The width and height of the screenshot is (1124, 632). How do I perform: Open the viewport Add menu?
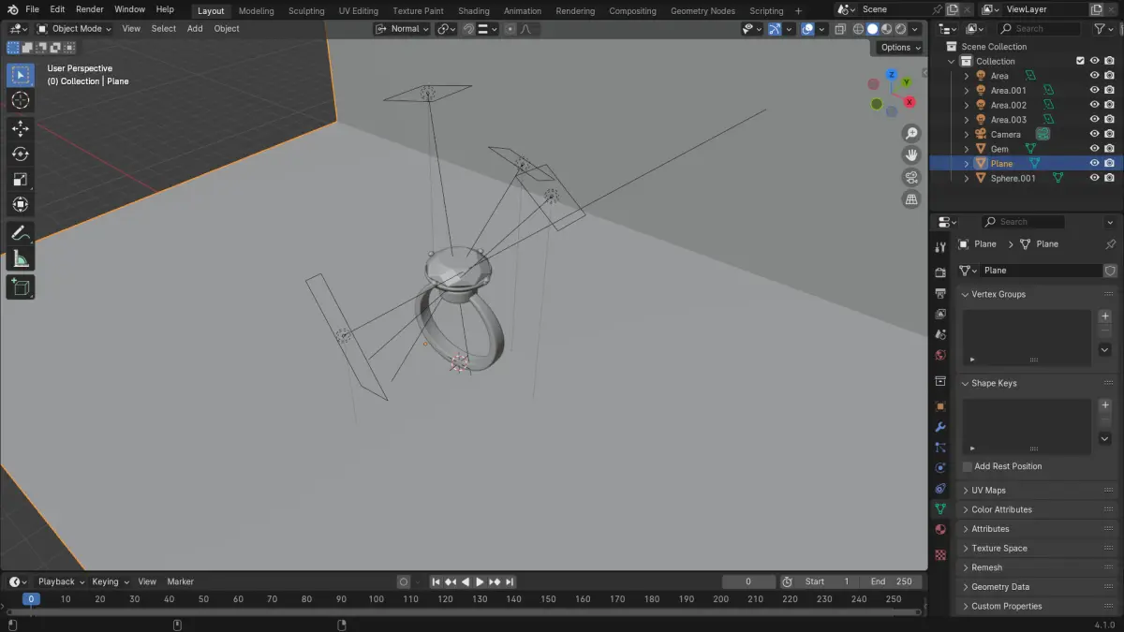(x=195, y=29)
